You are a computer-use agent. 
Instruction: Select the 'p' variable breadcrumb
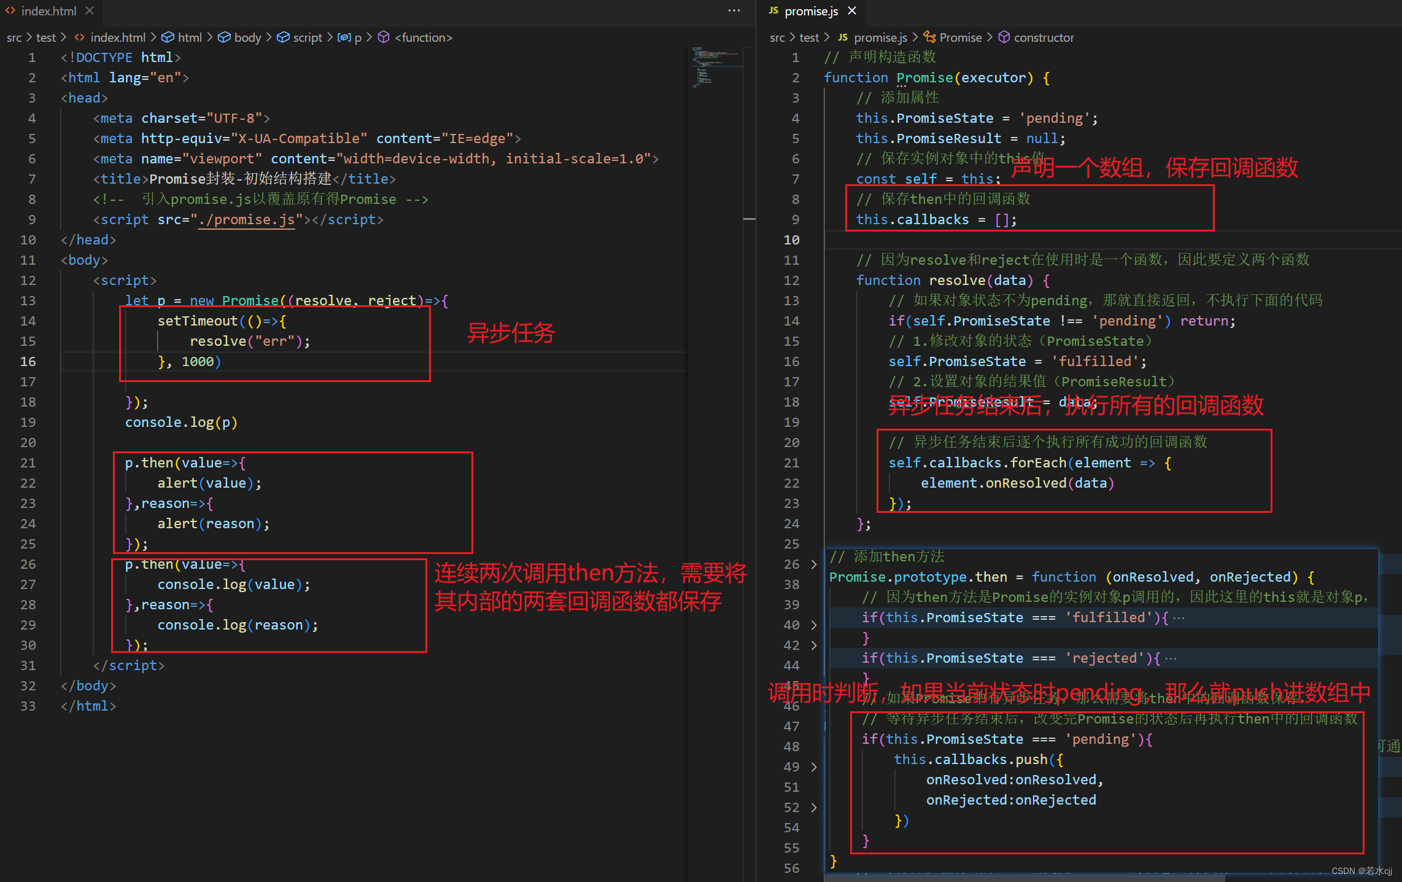point(358,37)
